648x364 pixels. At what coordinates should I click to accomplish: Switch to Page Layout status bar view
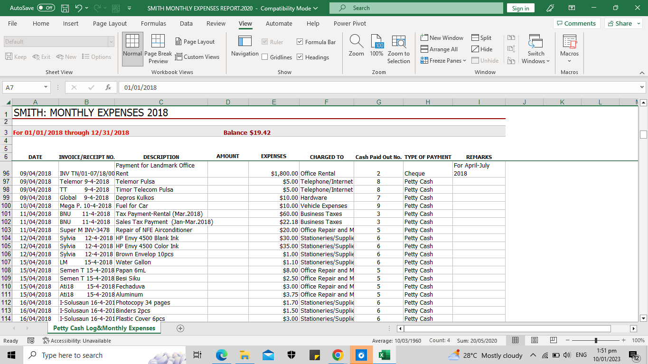(534, 340)
